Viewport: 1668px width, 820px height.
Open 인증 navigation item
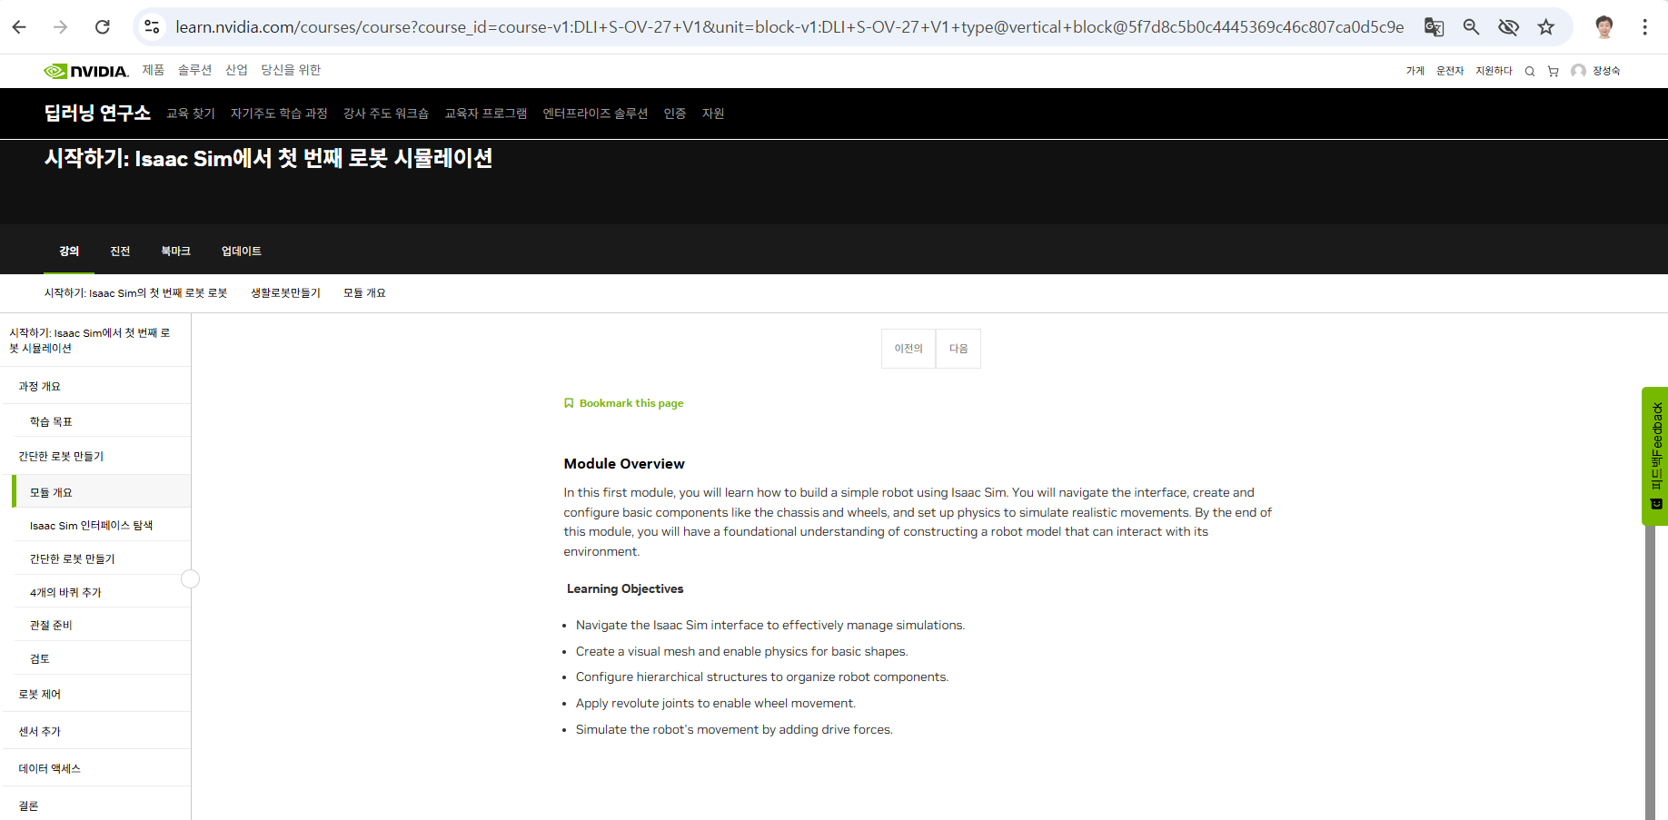click(x=675, y=114)
